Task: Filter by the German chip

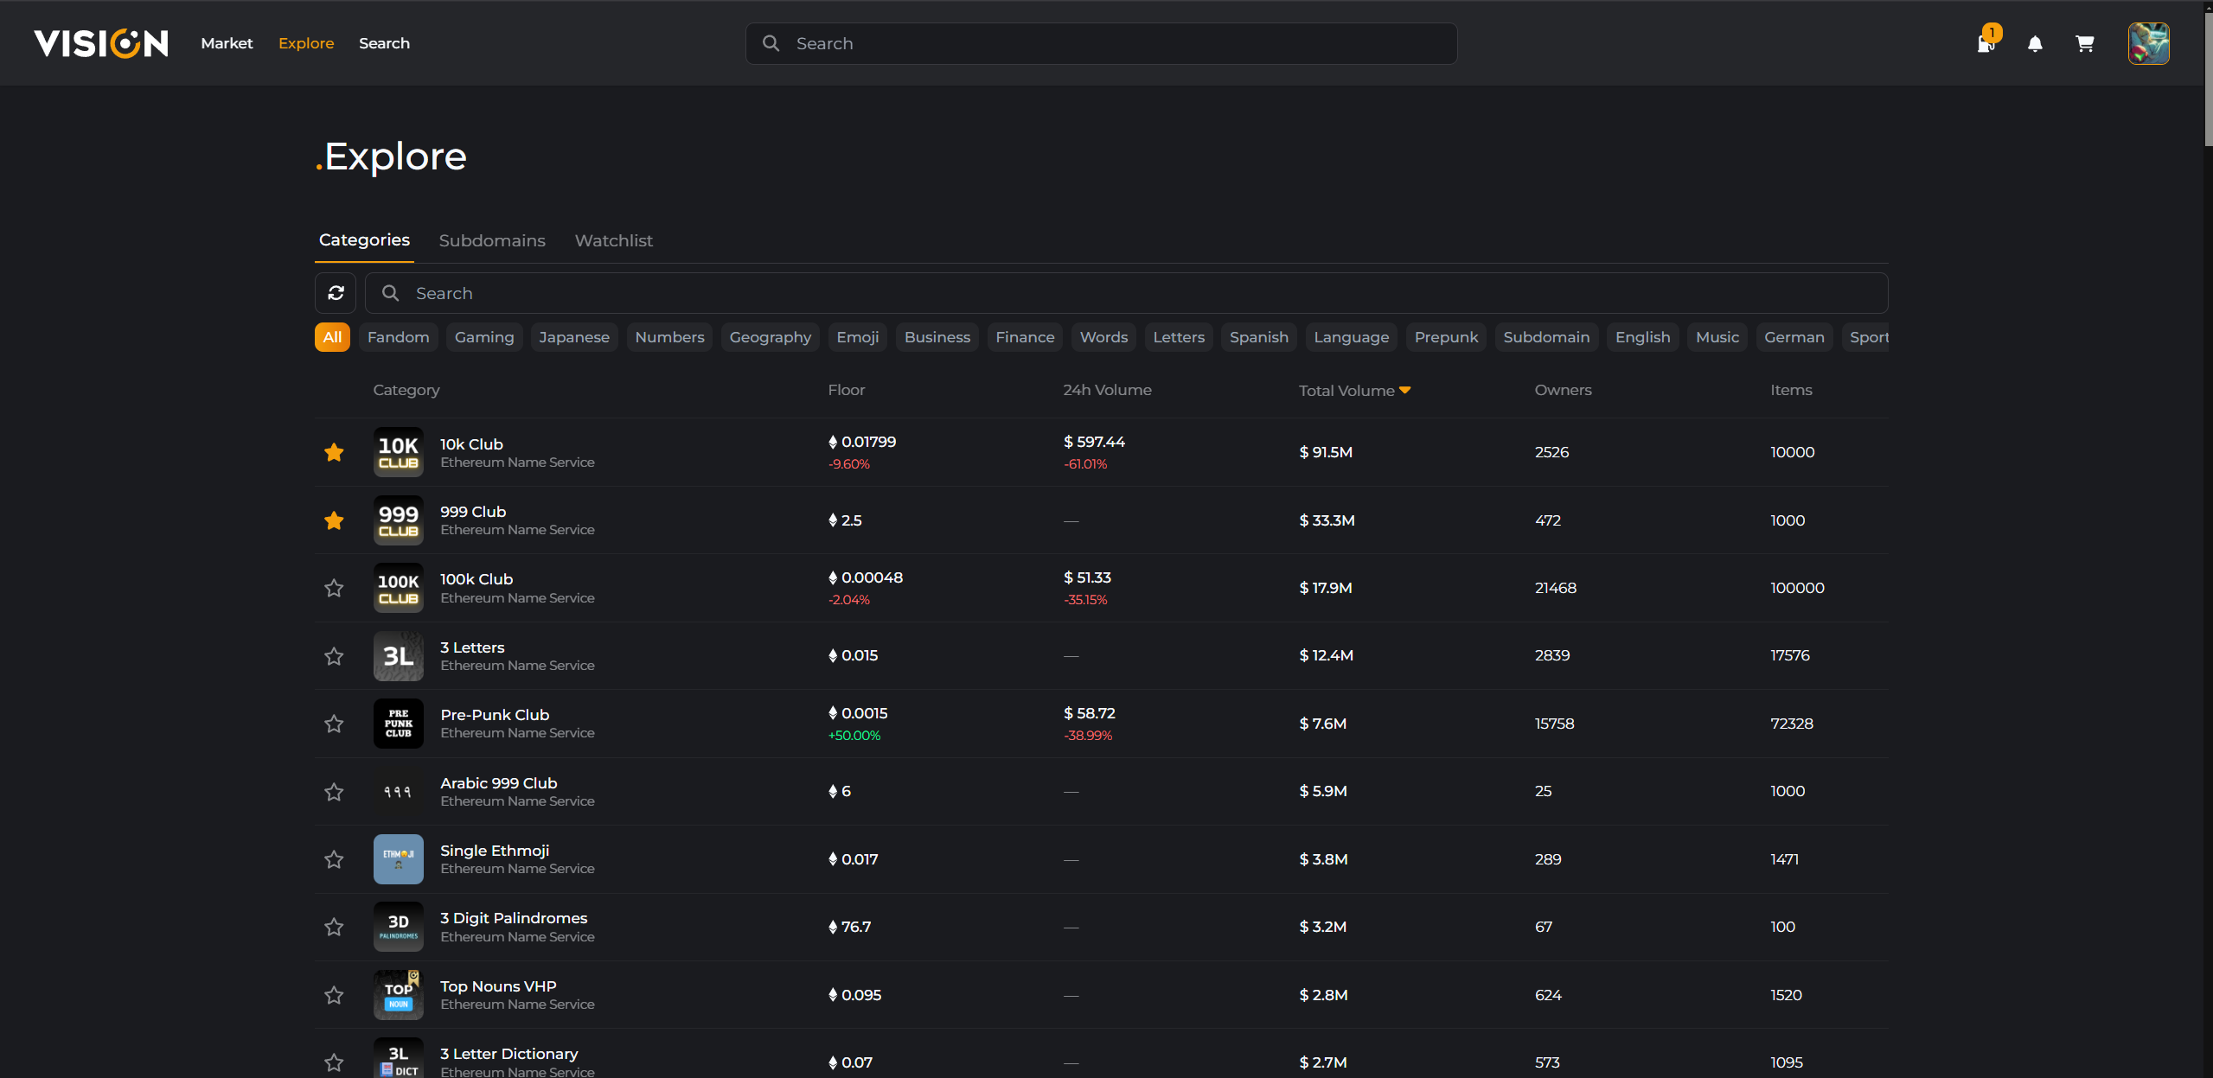Action: coord(1794,337)
